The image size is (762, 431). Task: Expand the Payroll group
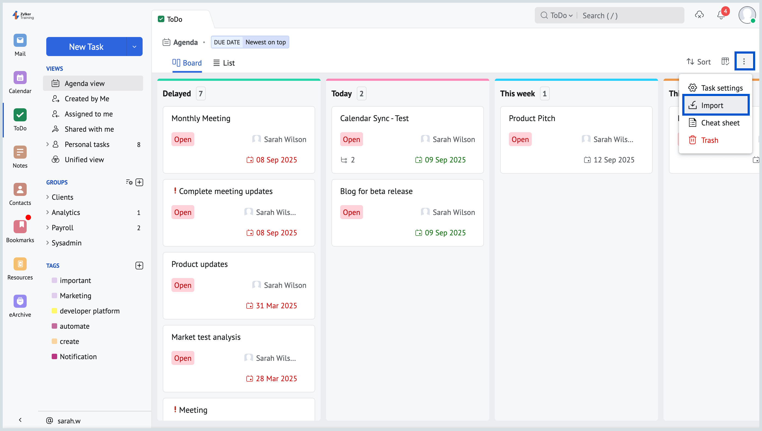47,228
